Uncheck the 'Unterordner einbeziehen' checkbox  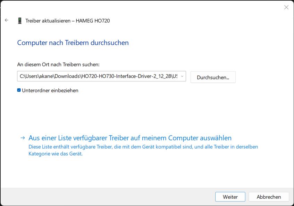[x=19, y=90]
